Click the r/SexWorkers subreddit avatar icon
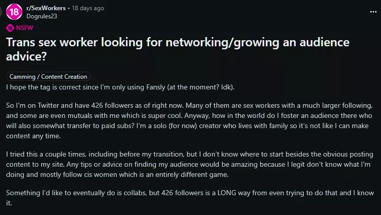 coord(15,11)
